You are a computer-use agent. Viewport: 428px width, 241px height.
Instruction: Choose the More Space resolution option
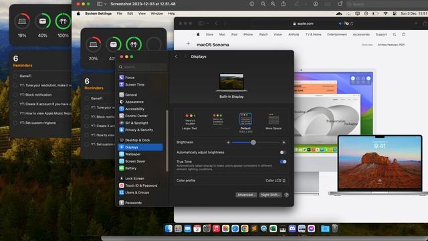(x=274, y=122)
